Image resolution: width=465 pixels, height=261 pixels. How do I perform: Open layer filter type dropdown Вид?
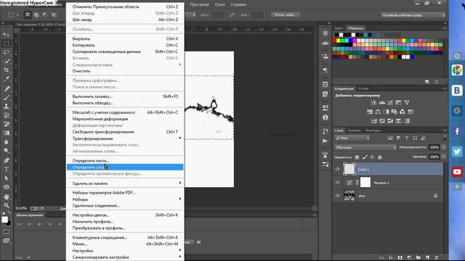pos(352,138)
